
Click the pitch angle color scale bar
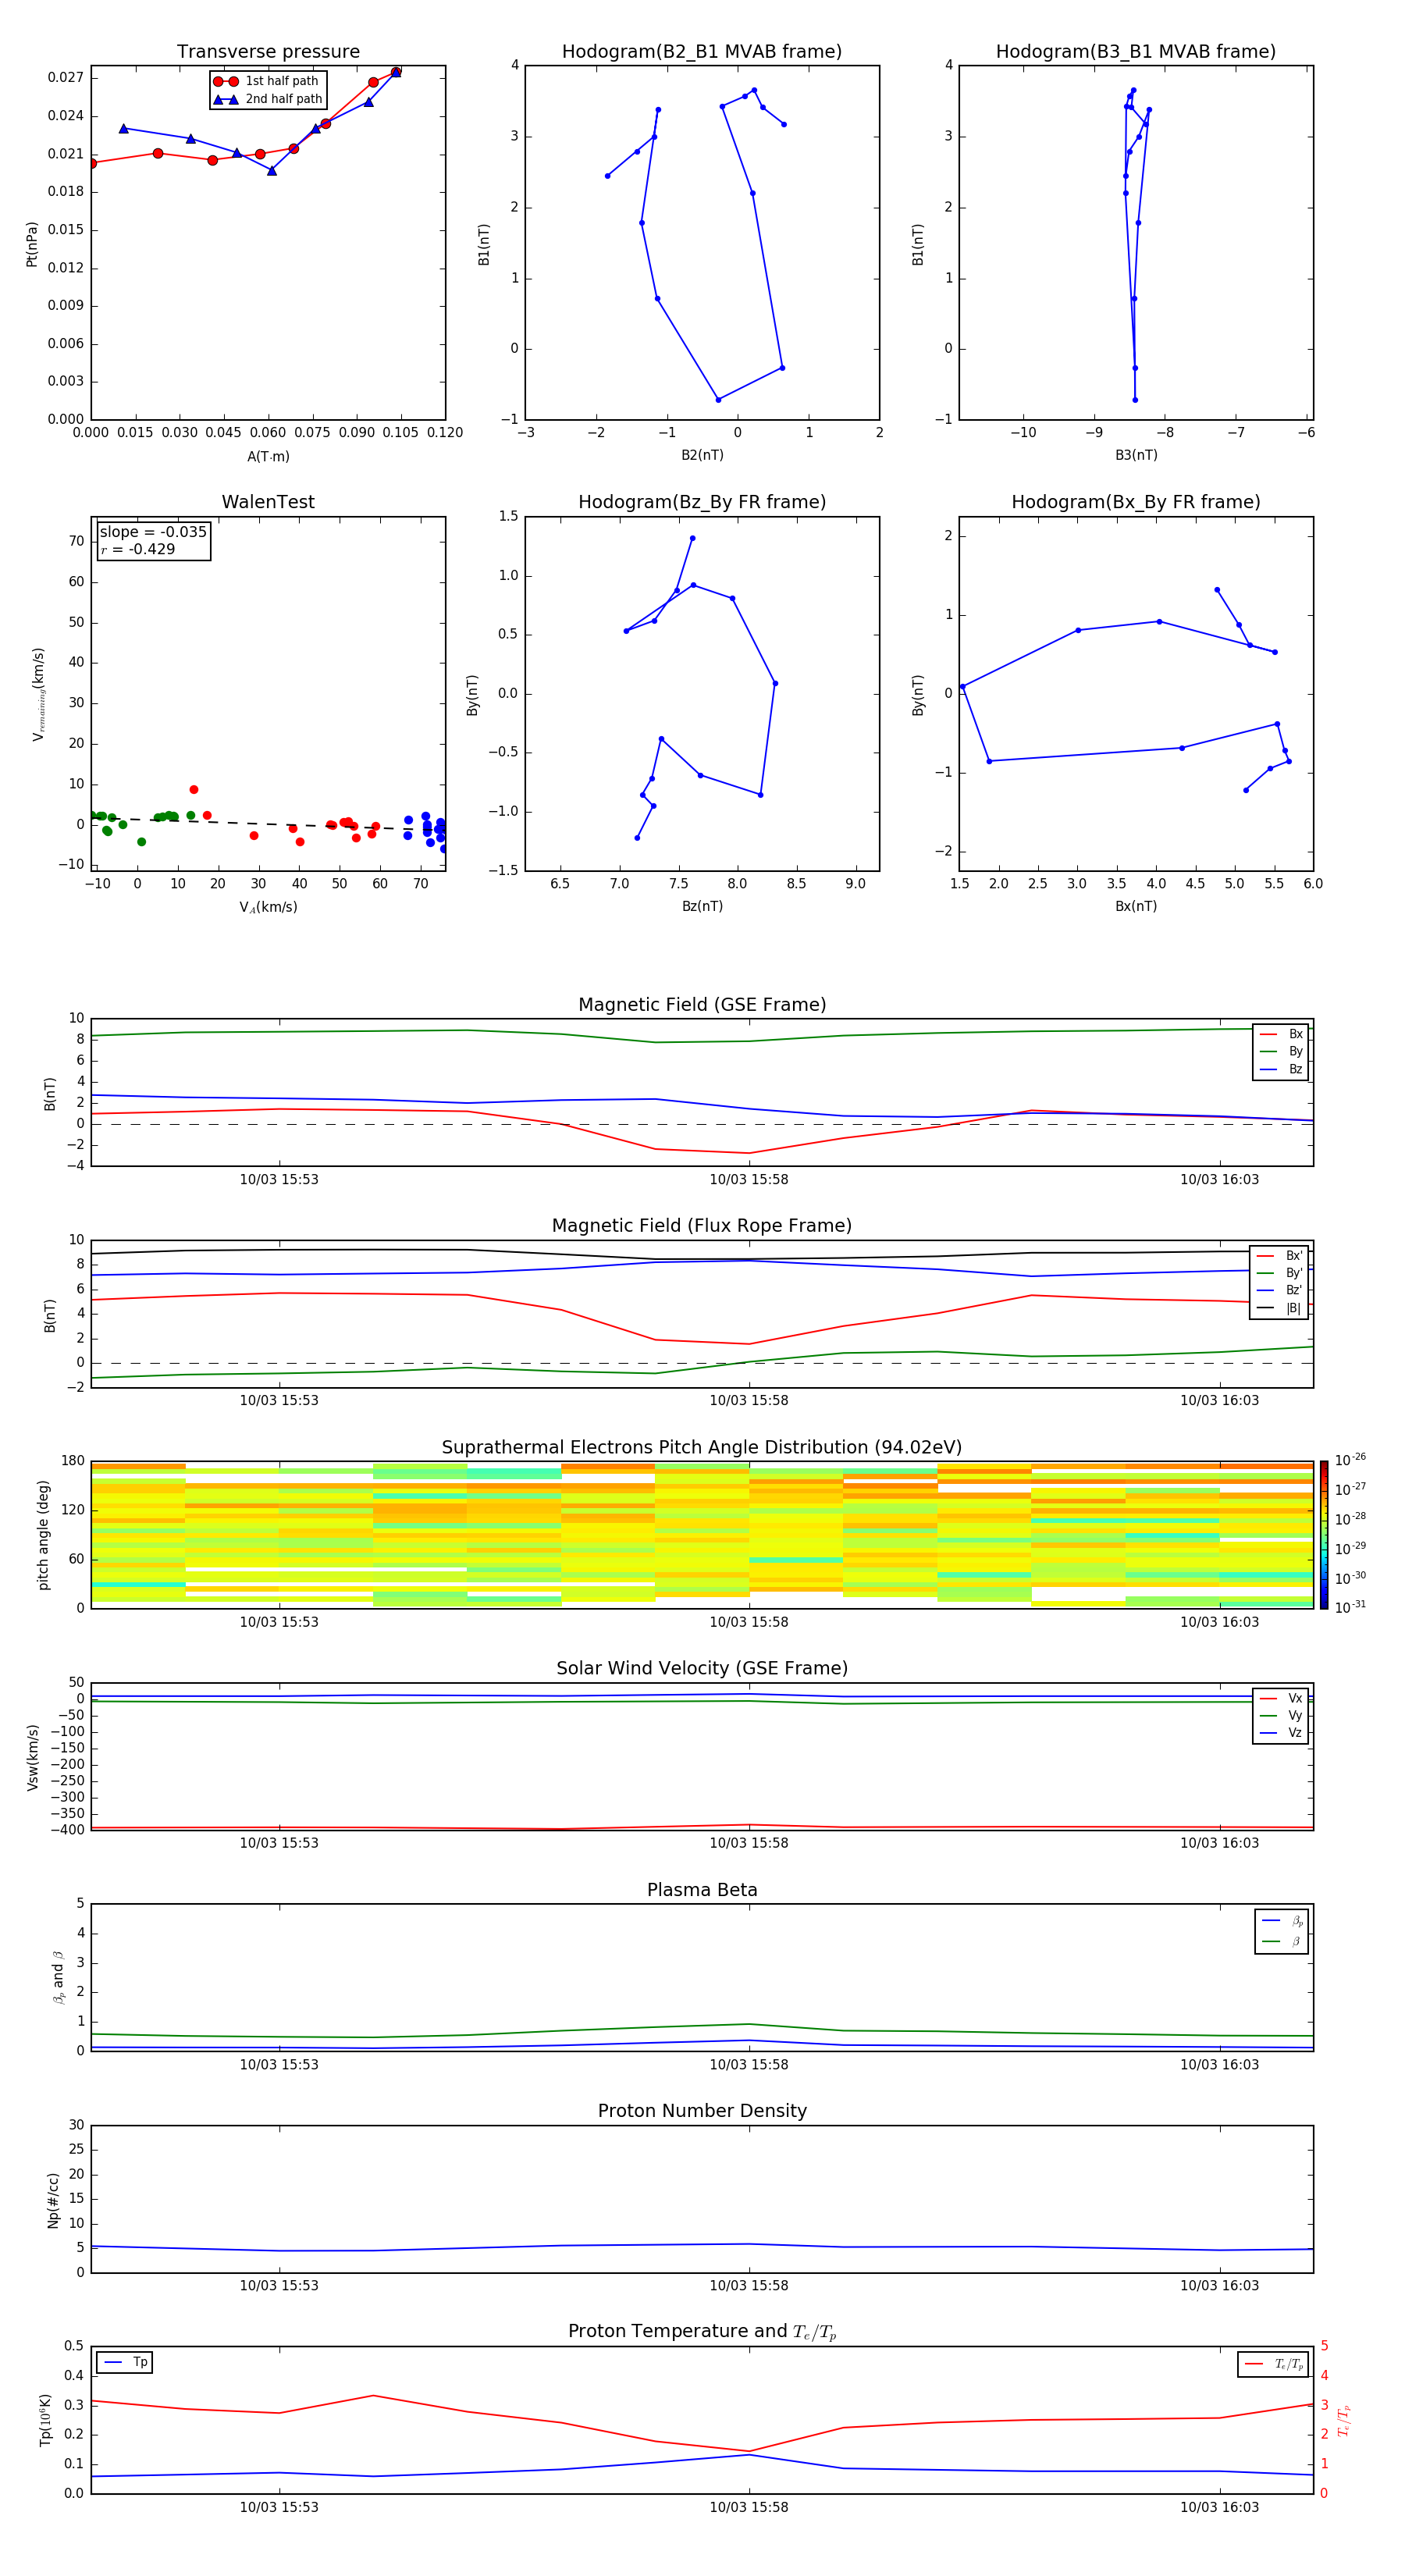tap(1324, 1535)
